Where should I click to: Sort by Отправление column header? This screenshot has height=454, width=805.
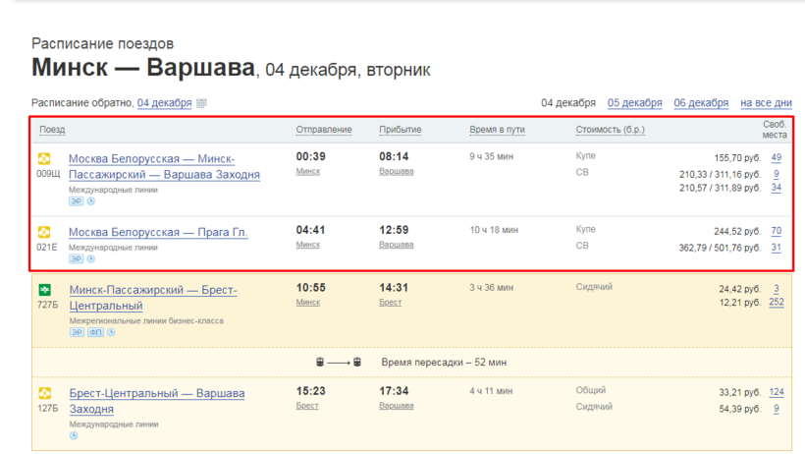point(324,131)
